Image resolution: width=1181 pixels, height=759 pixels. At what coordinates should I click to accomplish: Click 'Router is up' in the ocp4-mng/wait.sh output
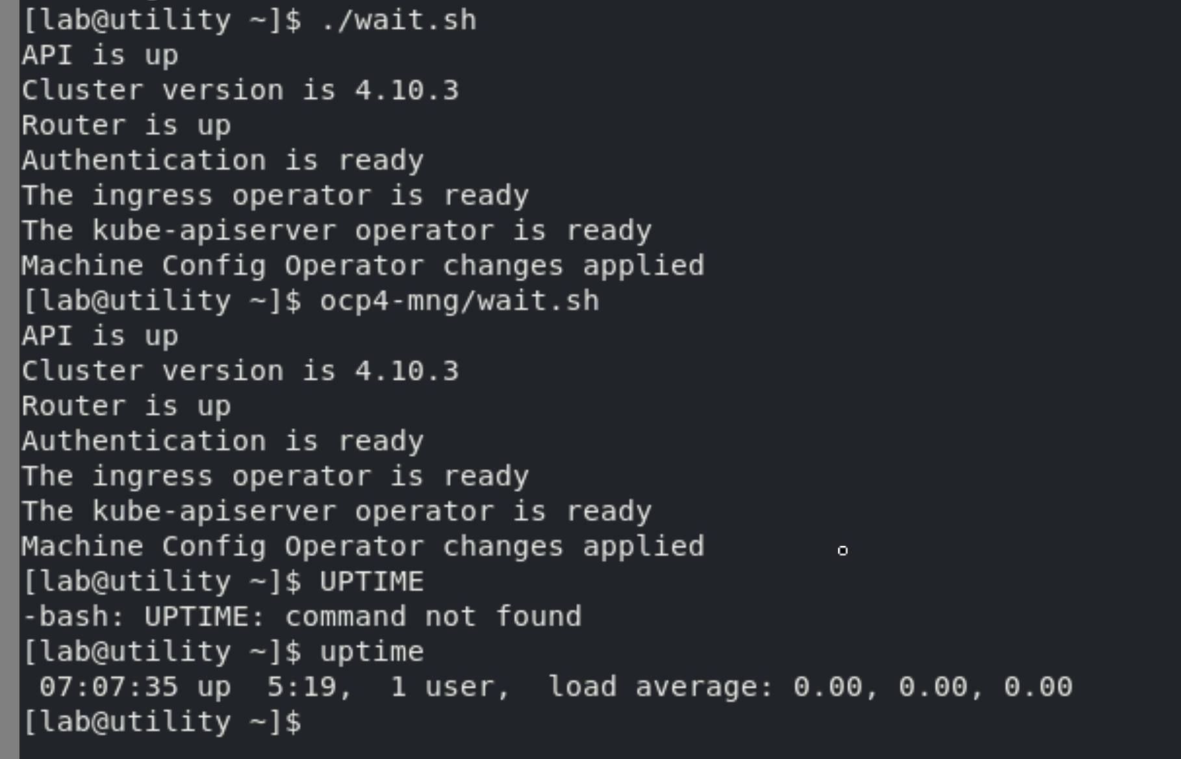[x=126, y=406]
